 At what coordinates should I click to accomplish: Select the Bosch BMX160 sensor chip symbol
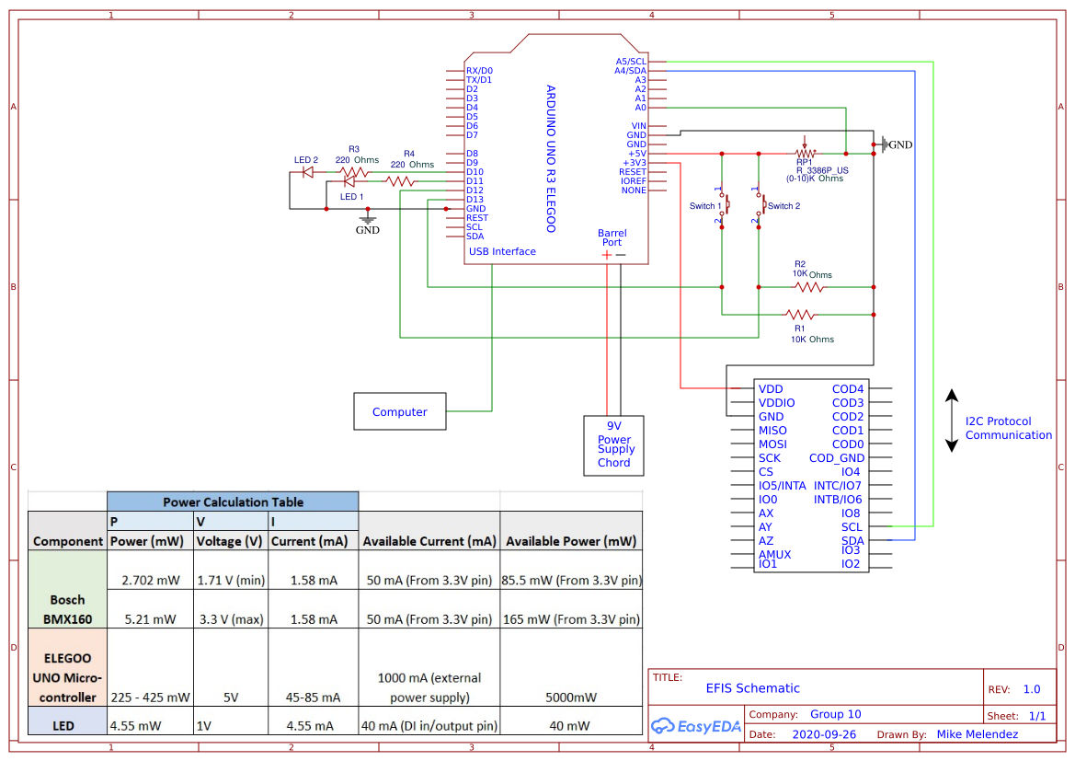tap(814, 477)
